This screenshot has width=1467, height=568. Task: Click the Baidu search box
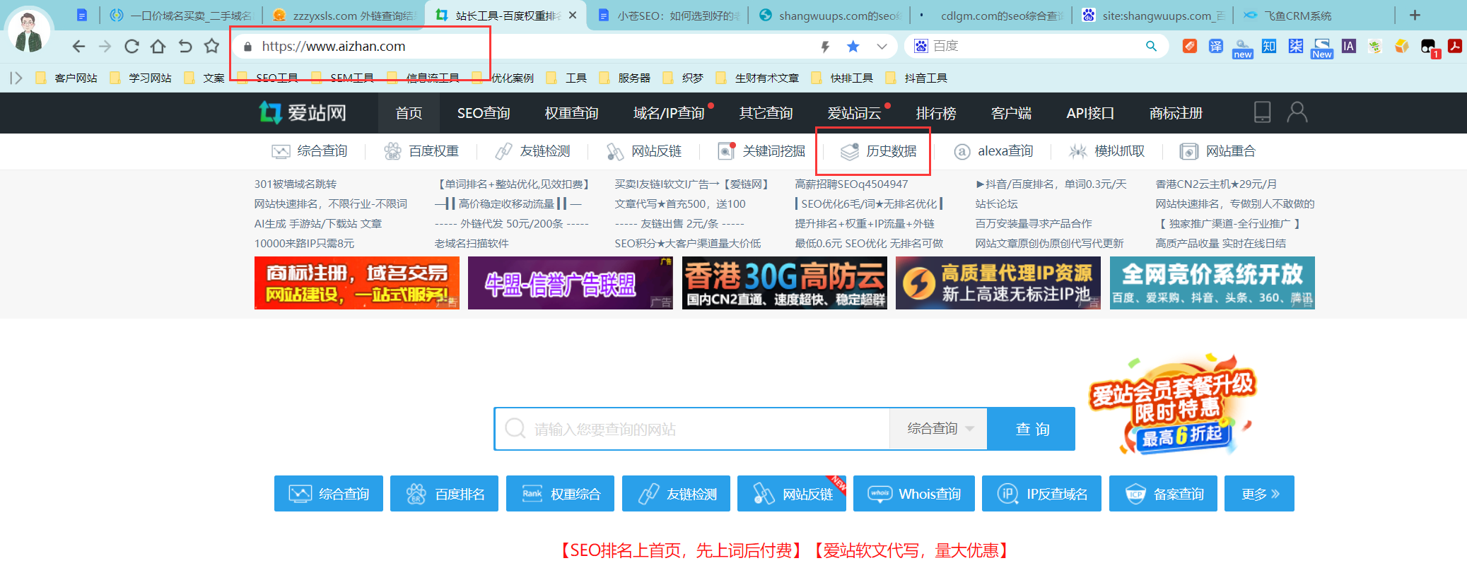coord(1036,46)
